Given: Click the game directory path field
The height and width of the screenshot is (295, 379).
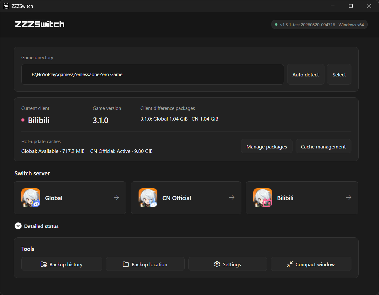Looking at the screenshot, I should 153,75.
